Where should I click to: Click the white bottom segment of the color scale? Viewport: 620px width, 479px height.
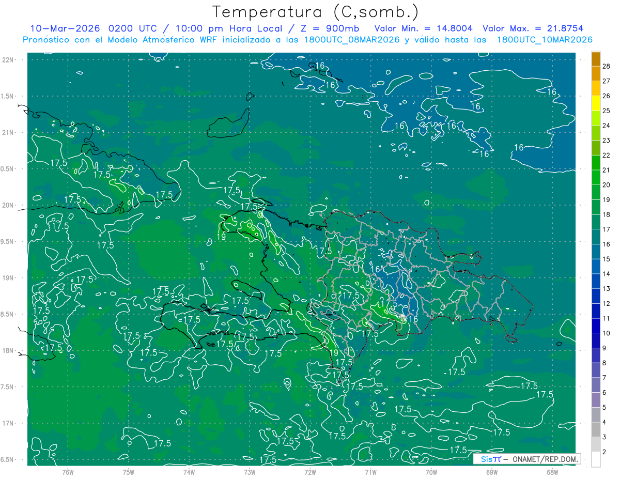[596, 459]
